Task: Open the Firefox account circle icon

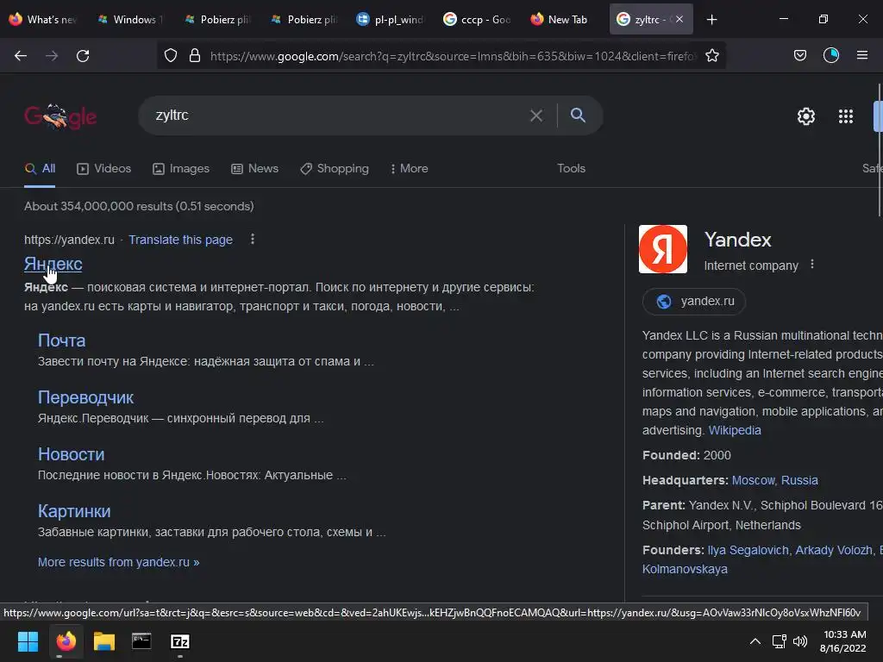Action: (x=831, y=55)
